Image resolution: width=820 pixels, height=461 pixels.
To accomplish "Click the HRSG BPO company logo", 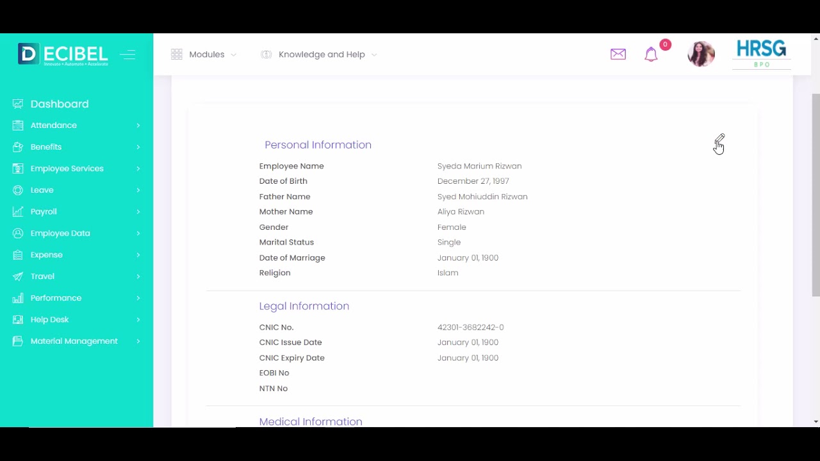I will coord(761,54).
